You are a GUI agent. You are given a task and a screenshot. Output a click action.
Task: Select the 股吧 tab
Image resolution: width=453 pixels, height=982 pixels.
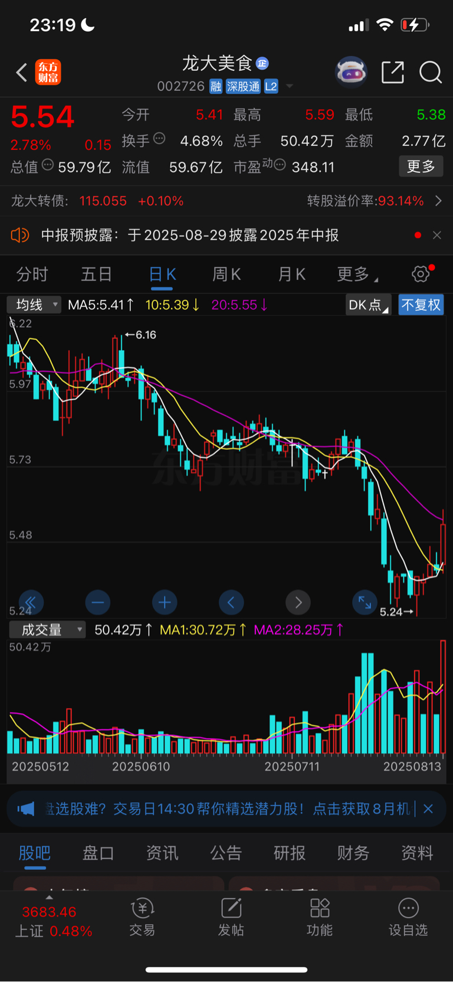pos(35,853)
